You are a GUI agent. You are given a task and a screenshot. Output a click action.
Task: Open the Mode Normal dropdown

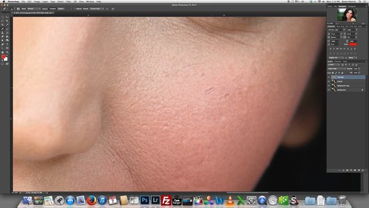tap(34, 9)
